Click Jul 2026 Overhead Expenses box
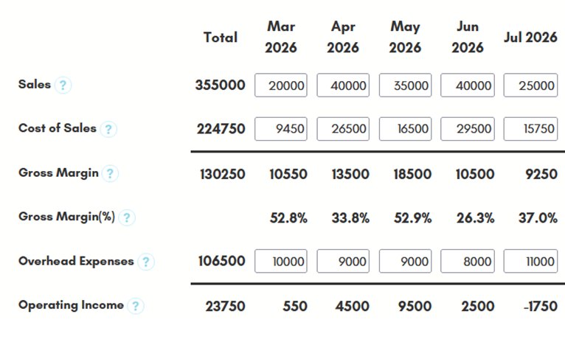The height and width of the screenshot is (342, 565). tap(531, 261)
